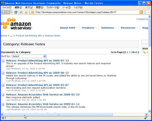The image size is (152, 121).
Task: Go to the Home page icon
Action: (x=26, y=12)
